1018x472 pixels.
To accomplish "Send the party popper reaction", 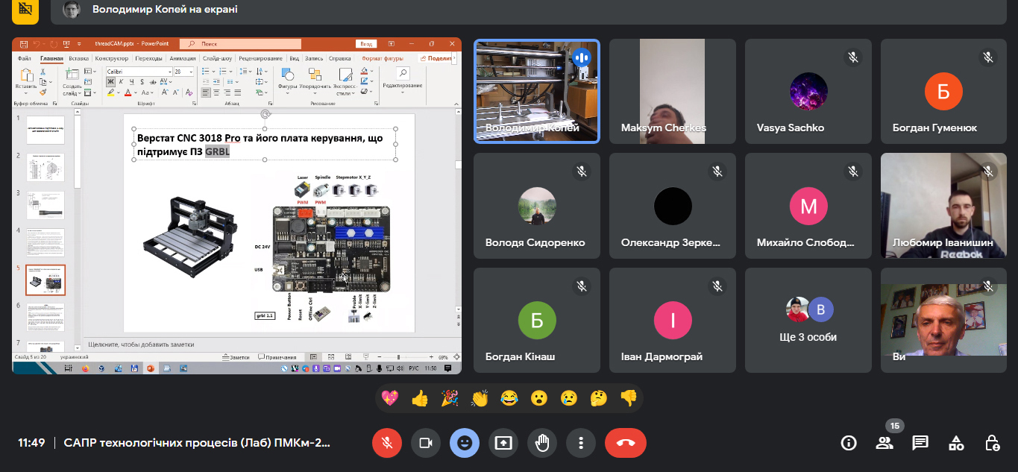I will 450,398.
